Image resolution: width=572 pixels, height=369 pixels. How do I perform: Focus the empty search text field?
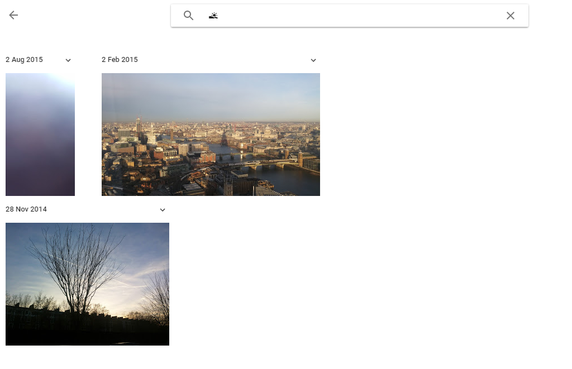pos(357,16)
